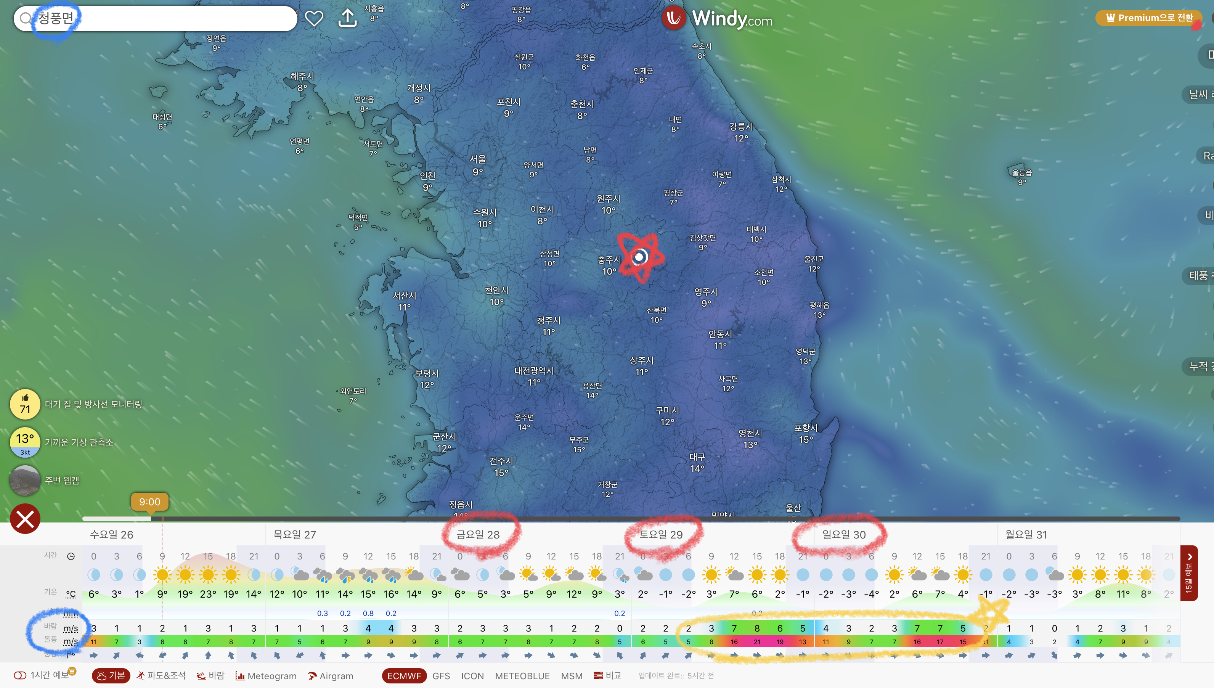Expand forecast with red arrow tab
The image size is (1214, 688).
[1189, 573]
